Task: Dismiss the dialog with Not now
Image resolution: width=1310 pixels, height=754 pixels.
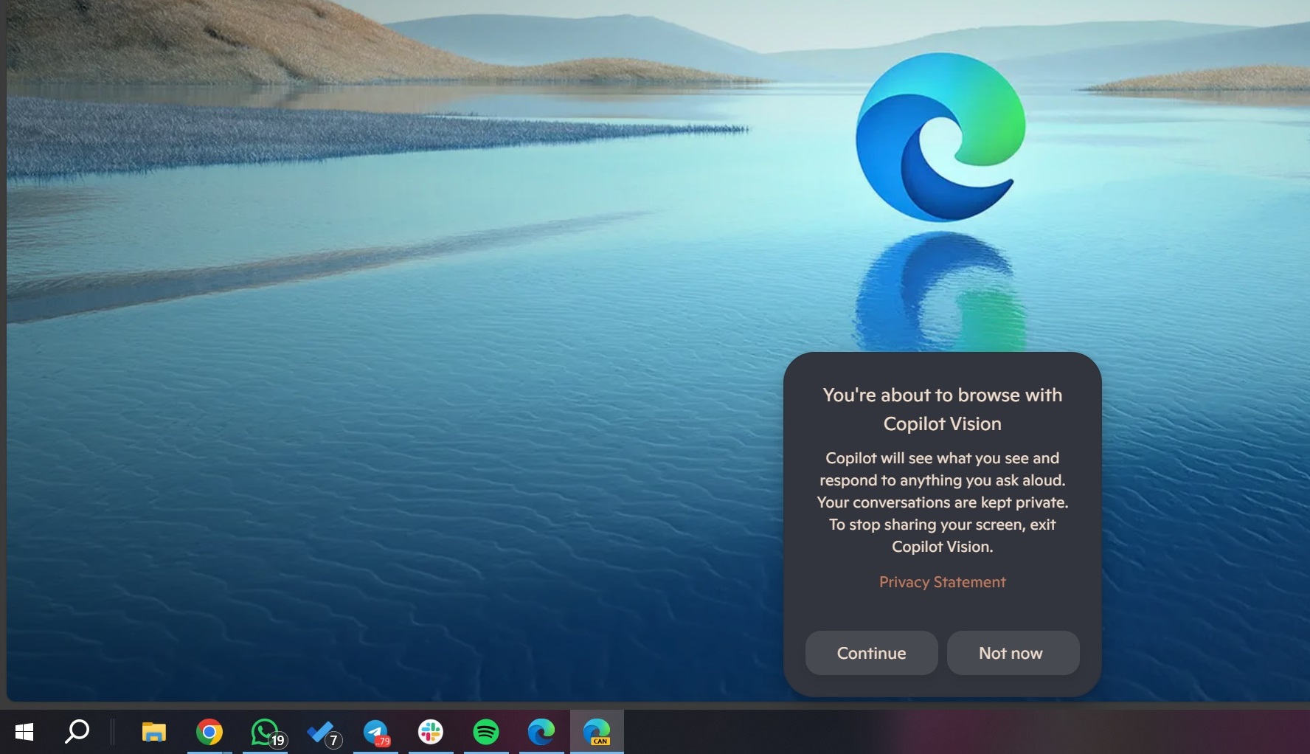Action: pyautogui.click(x=1013, y=653)
